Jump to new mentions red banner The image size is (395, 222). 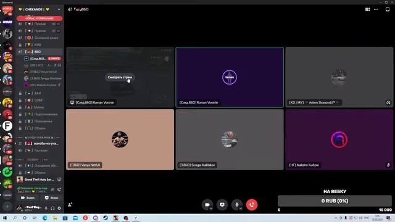click(39, 18)
